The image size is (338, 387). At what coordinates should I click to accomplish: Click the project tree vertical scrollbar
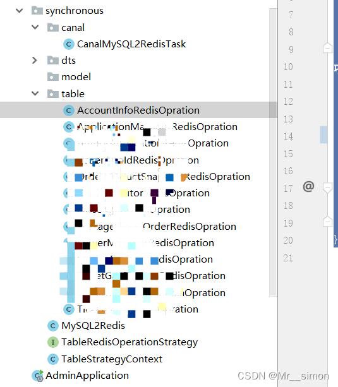pyautogui.click(x=273, y=152)
